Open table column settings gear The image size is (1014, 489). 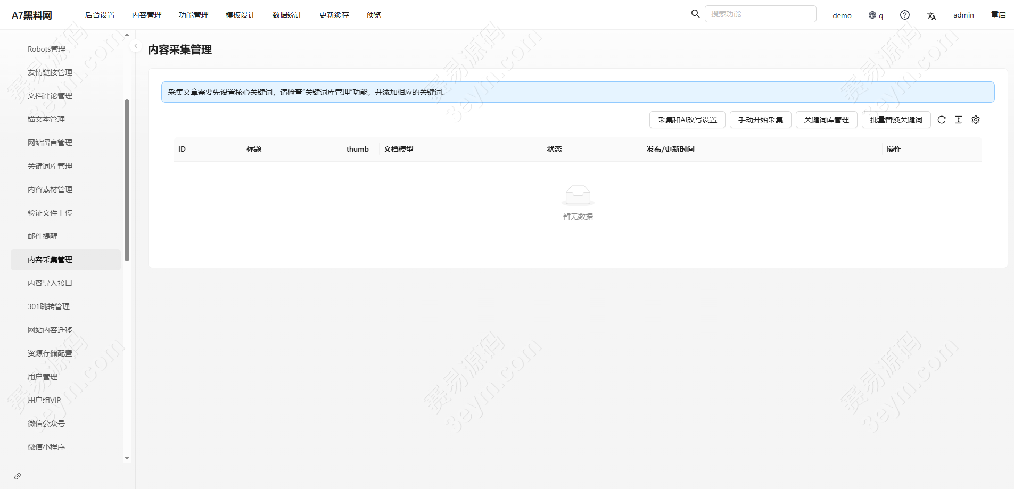click(975, 120)
